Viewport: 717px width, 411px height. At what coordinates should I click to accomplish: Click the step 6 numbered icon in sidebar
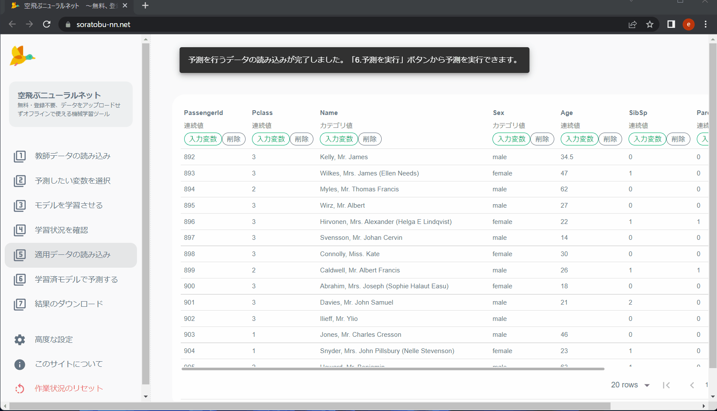pos(20,279)
